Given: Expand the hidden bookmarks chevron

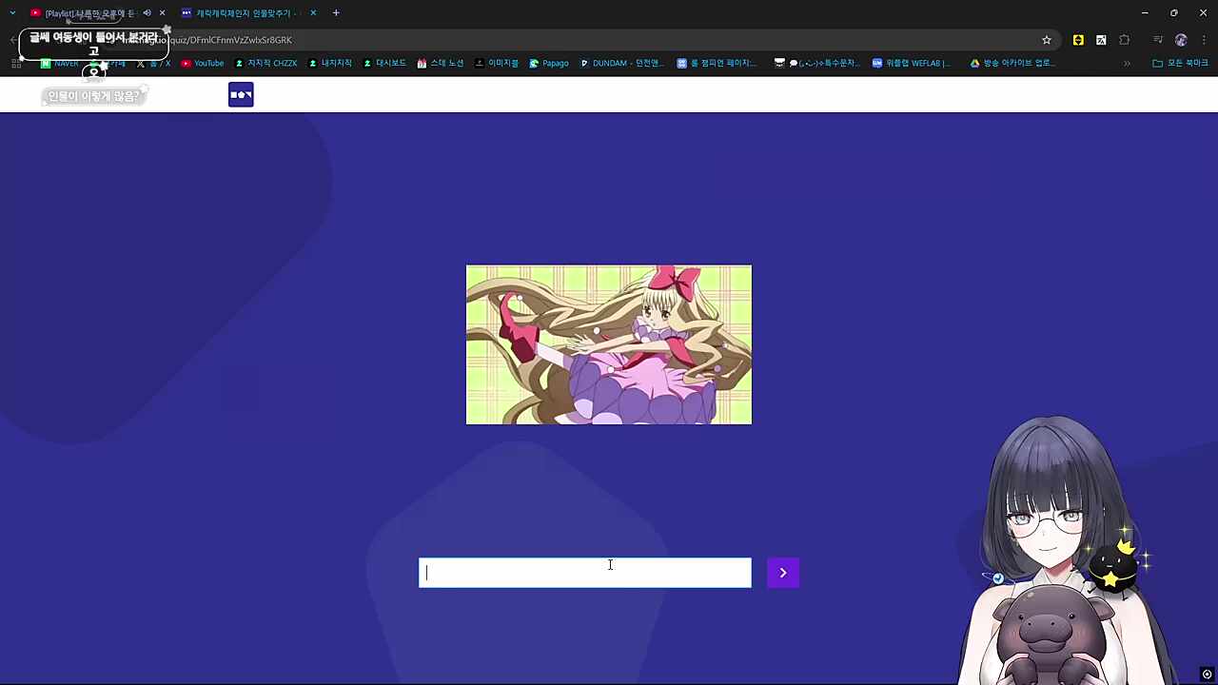Looking at the screenshot, I should tap(1127, 64).
